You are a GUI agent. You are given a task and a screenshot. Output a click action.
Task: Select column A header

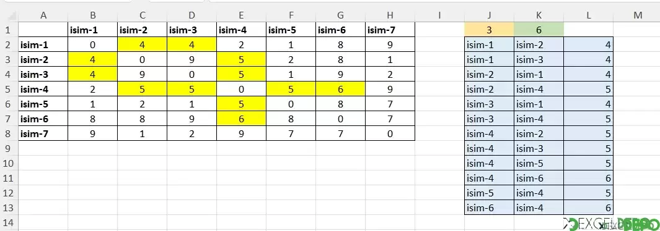43,15
